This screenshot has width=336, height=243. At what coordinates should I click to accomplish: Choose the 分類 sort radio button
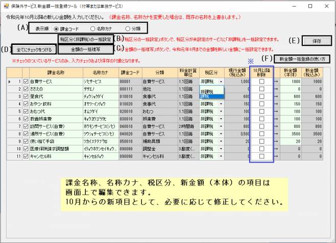[x=127, y=29]
